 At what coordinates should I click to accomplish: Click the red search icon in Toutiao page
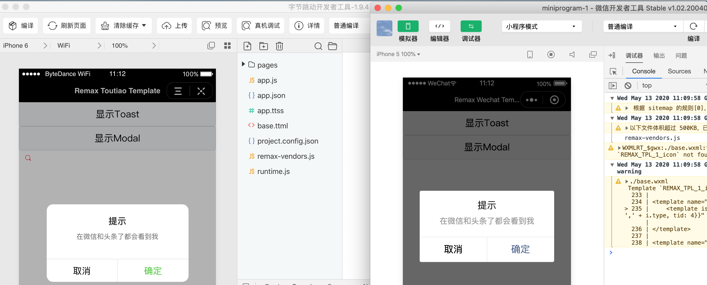pyautogui.click(x=28, y=158)
